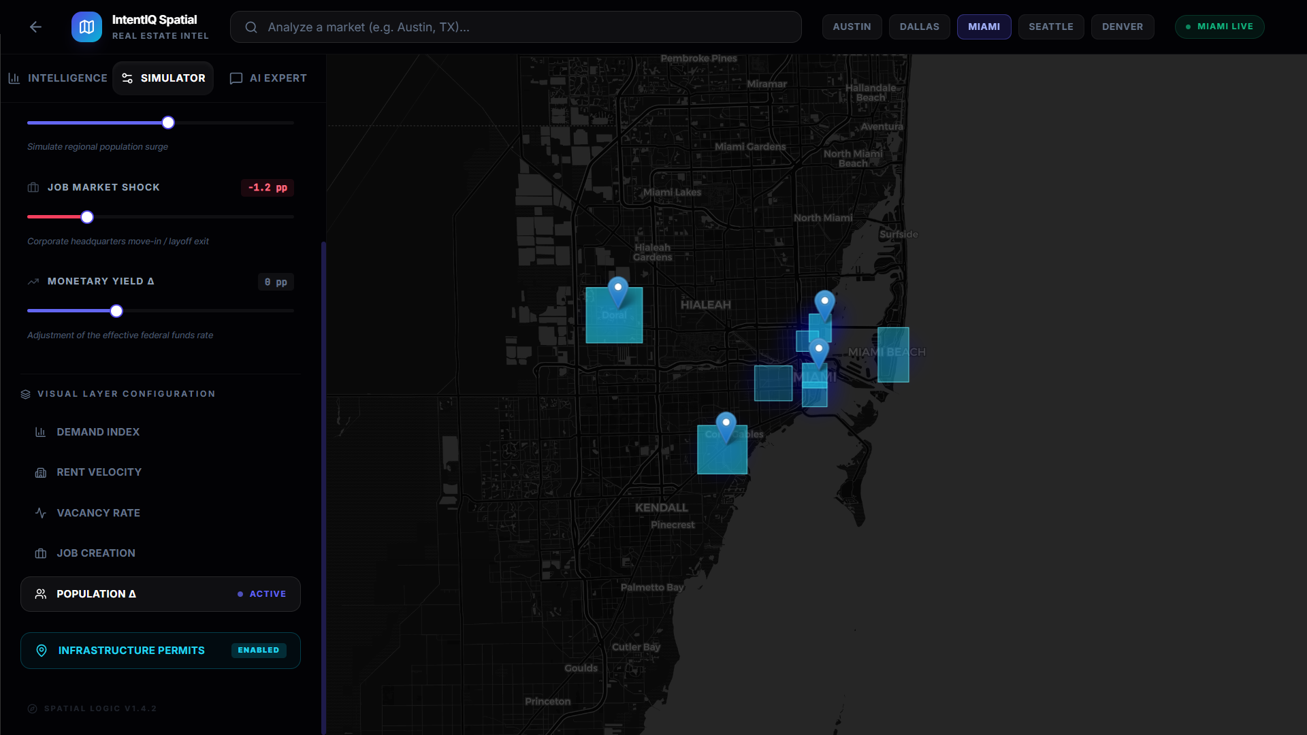Click the search magnifier icon

[251, 27]
